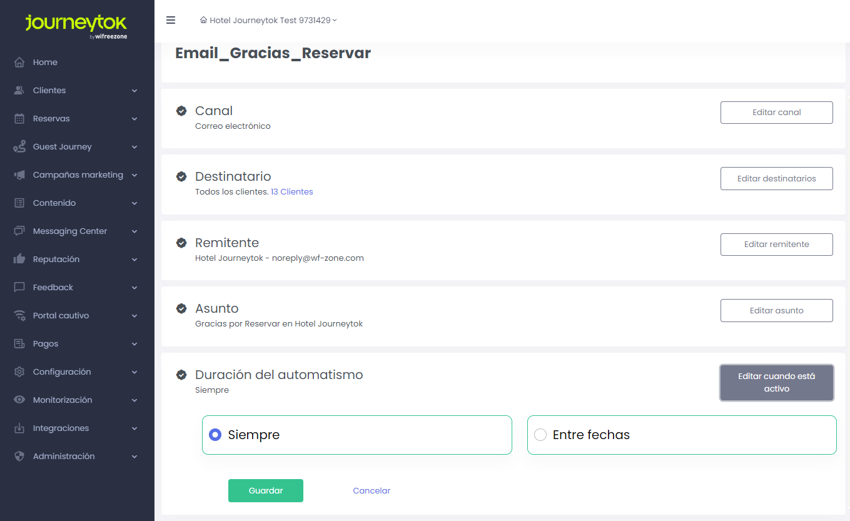The image size is (850, 521).
Task: Click the Cancelar link
Action: pyautogui.click(x=372, y=491)
